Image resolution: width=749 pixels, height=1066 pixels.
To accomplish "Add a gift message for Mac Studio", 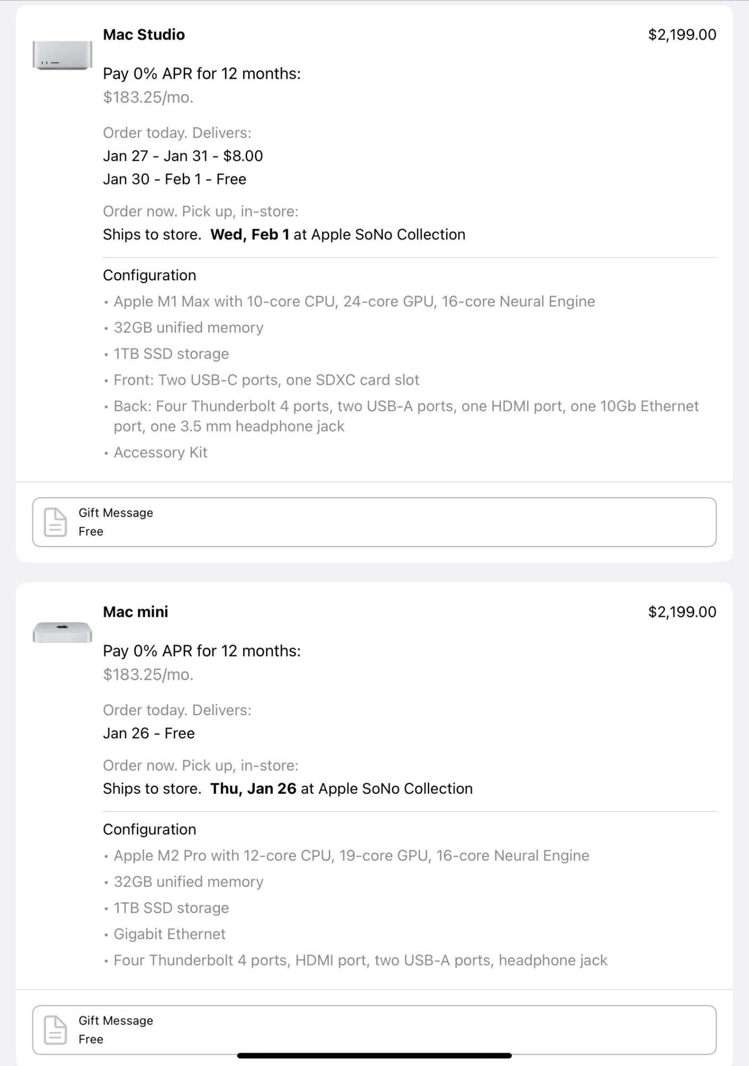I will (x=374, y=522).
